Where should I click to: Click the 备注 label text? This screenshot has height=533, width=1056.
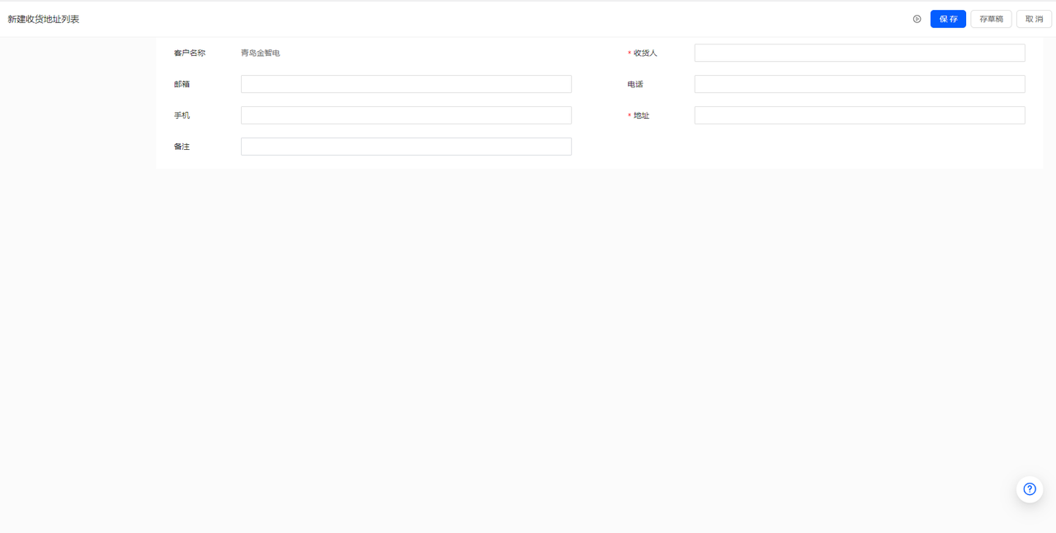click(181, 147)
